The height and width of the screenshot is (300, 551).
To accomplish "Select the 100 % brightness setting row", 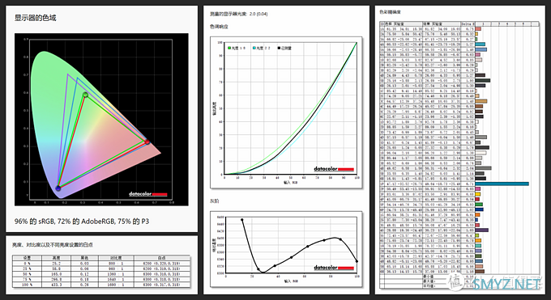I will [101, 285].
